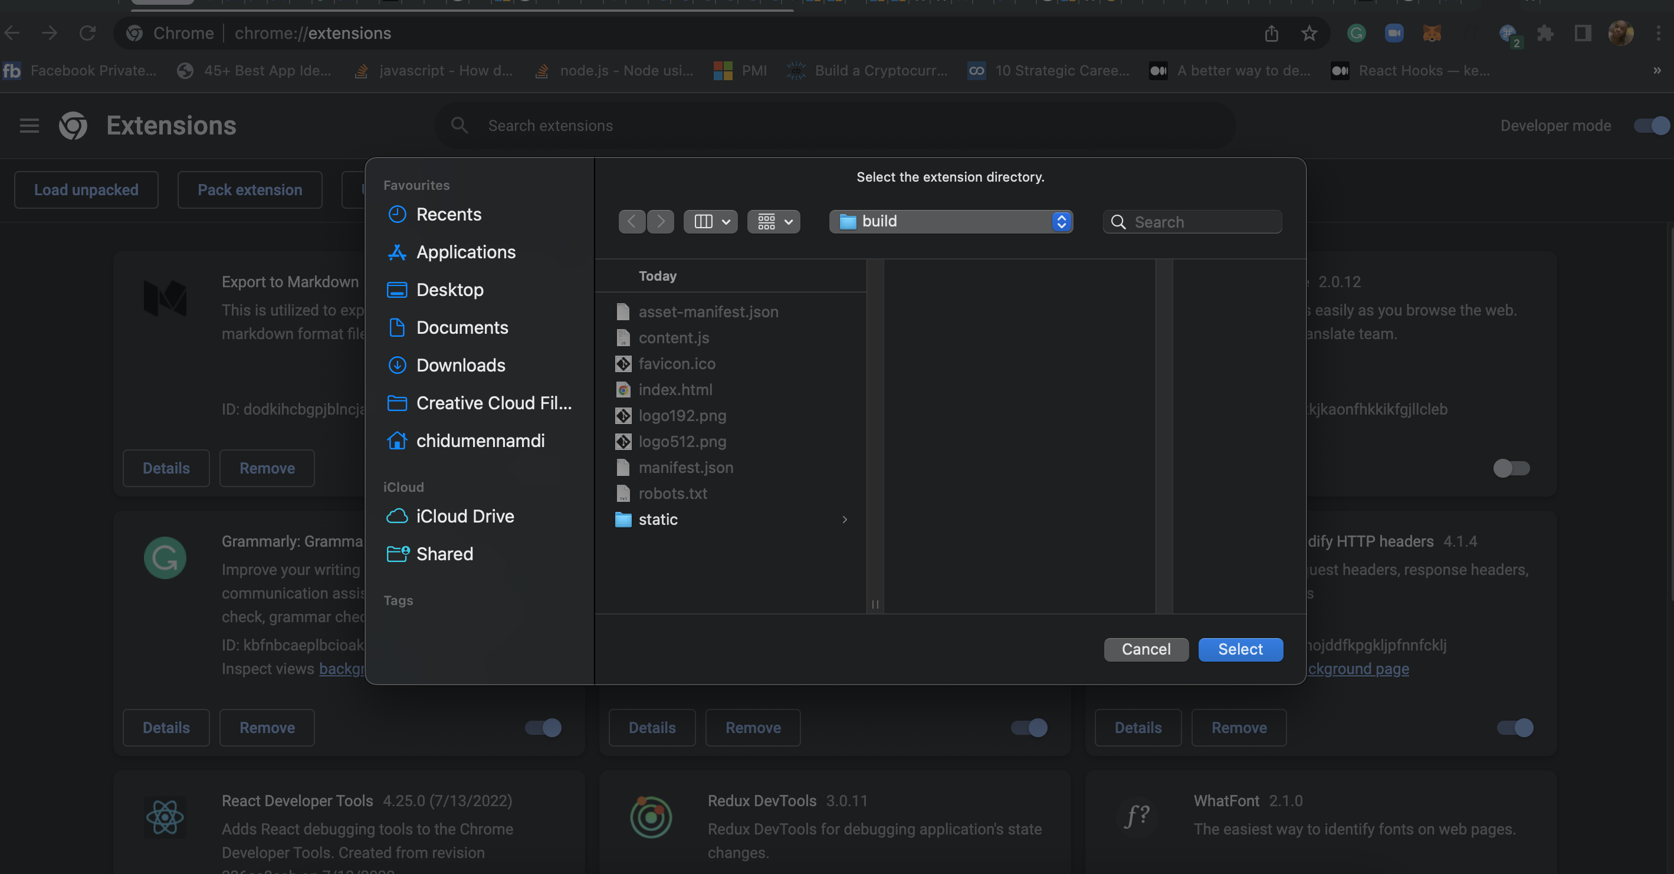Go back in the file dialog
Image resolution: width=1674 pixels, height=874 pixels.
tap(632, 222)
